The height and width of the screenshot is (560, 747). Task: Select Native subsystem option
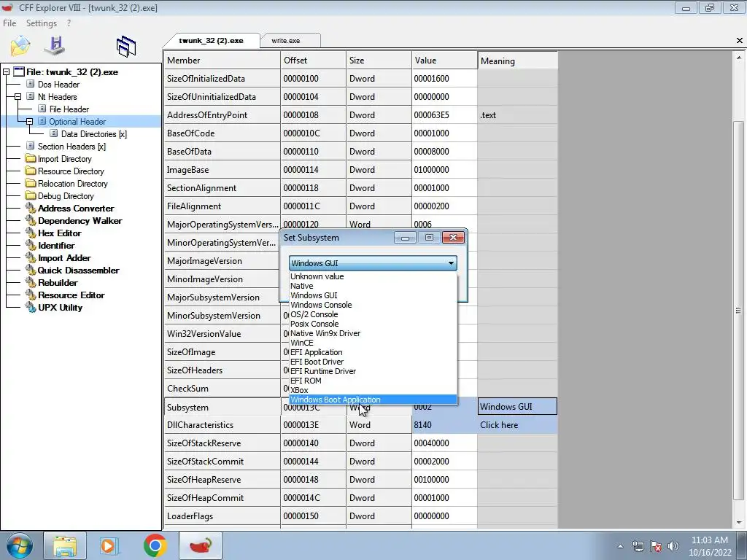373,286
